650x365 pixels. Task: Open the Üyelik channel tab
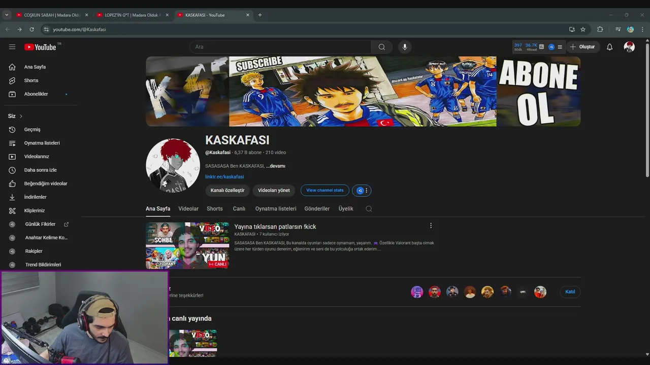(346, 208)
